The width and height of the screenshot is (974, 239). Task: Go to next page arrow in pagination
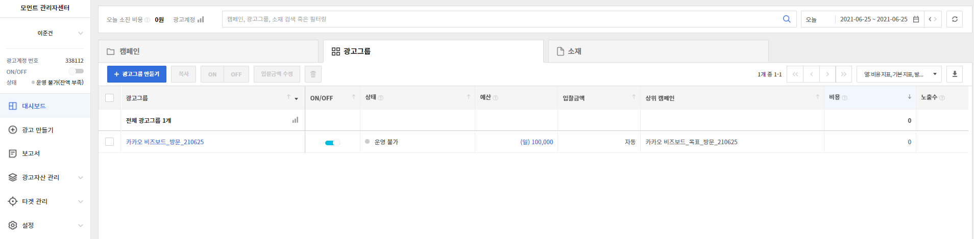(x=827, y=74)
